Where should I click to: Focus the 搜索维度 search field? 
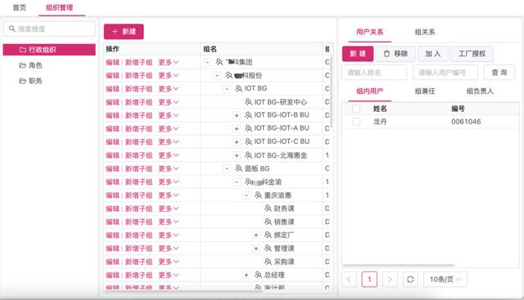pos(49,29)
